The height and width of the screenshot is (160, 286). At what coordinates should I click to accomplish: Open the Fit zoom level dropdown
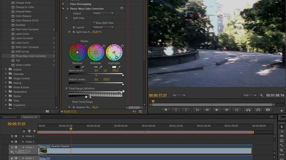pyautogui.click(x=179, y=95)
